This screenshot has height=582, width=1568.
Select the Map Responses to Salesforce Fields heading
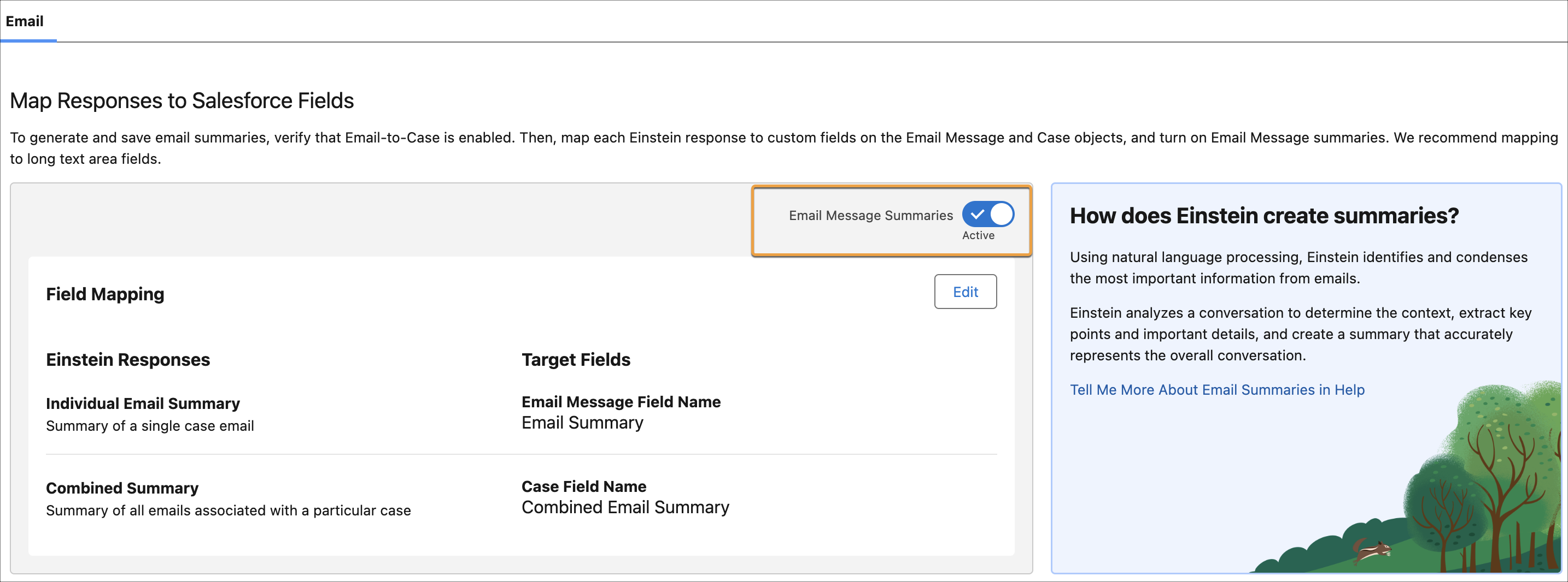tap(182, 100)
